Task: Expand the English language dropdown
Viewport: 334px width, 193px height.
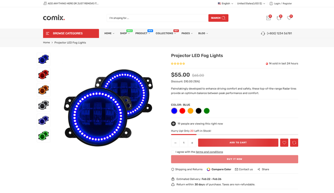Action: tap(226, 3)
